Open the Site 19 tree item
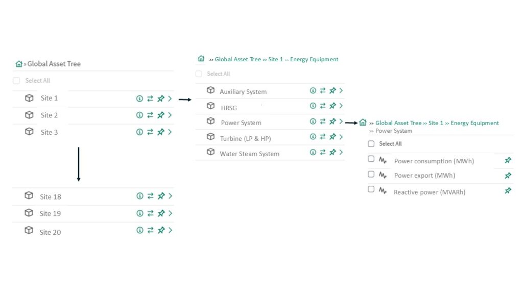 pos(50,213)
